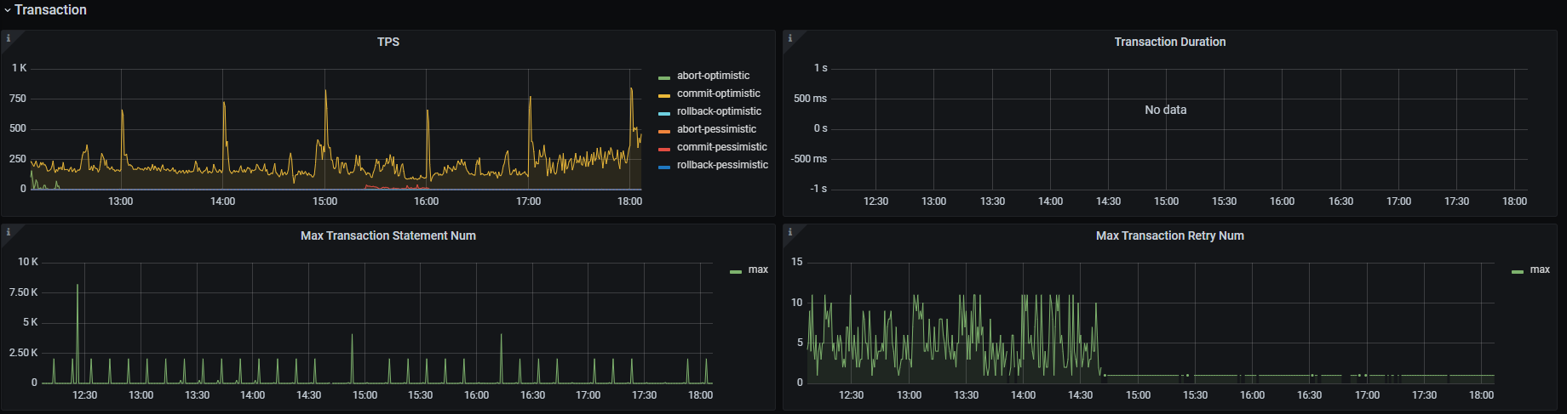Click the Transaction row title text
1567x414 pixels.
pos(51,10)
